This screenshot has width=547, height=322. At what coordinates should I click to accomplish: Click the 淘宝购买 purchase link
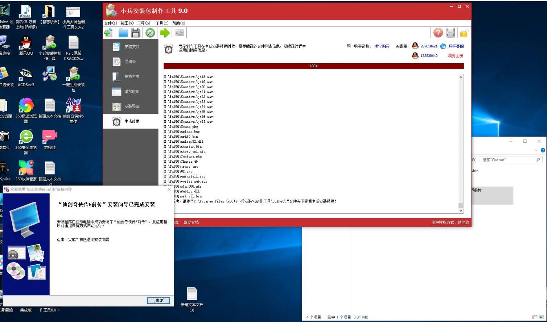coord(382,46)
